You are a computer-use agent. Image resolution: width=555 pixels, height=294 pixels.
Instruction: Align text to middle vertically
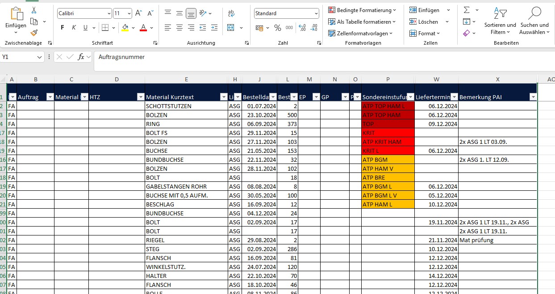179,13
